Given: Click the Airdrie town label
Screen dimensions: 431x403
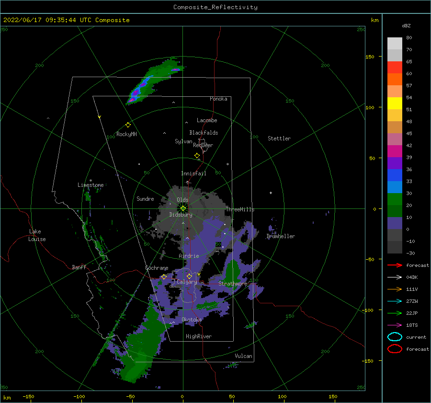Looking at the screenshot, I should point(189,256).
